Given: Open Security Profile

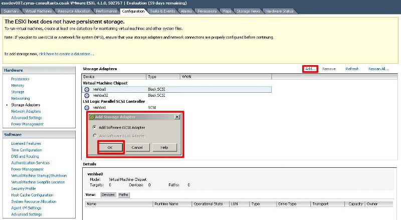Looking at the screenshot, I should [x=23, y=188].
